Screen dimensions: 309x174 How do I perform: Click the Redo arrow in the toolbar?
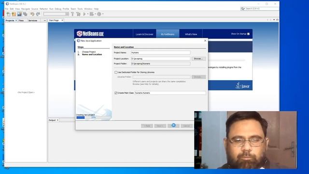pos(38,14)
